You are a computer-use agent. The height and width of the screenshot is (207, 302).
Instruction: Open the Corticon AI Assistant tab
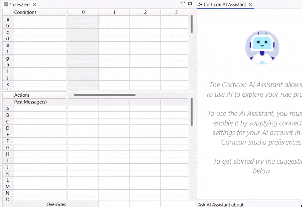(225, 5)
